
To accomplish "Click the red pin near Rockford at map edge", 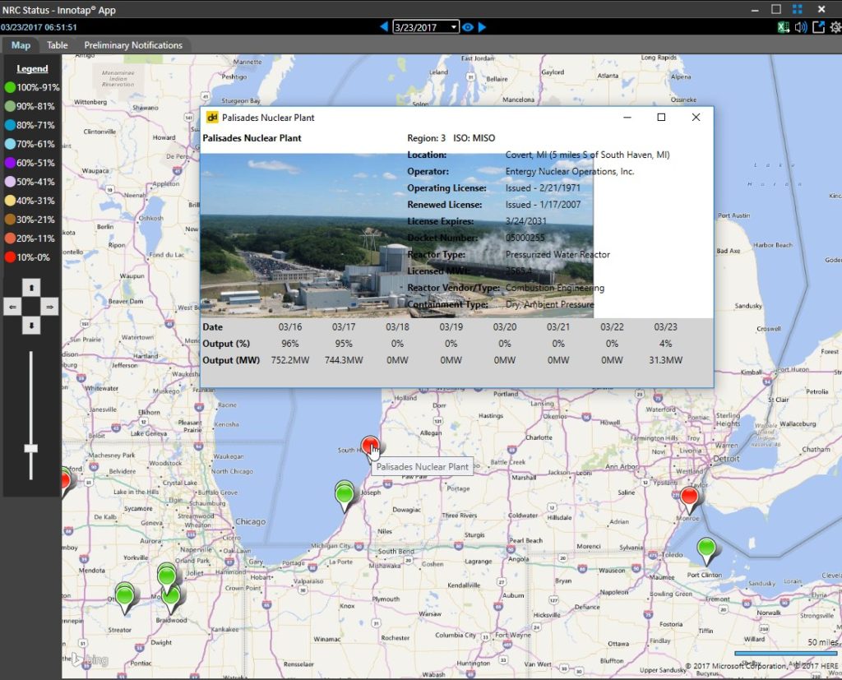I will click(x=65, y=479).
